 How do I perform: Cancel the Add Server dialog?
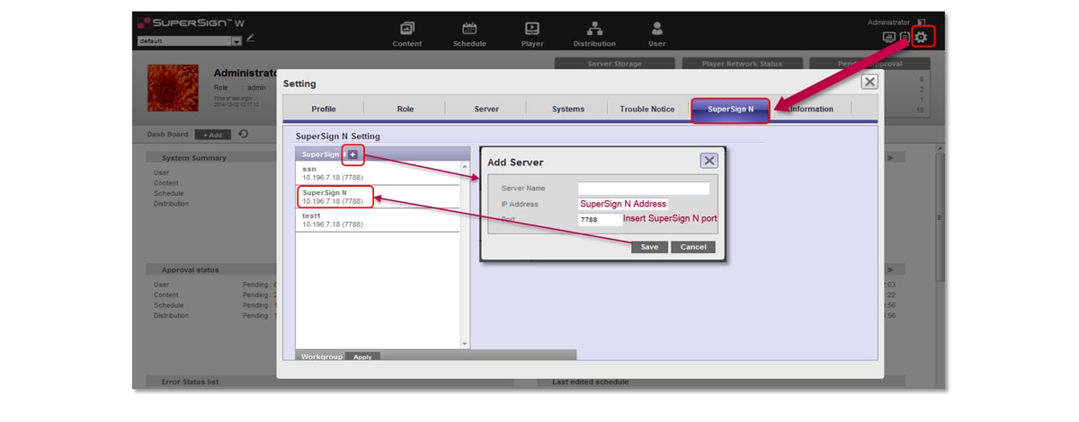tap(692, 247)
